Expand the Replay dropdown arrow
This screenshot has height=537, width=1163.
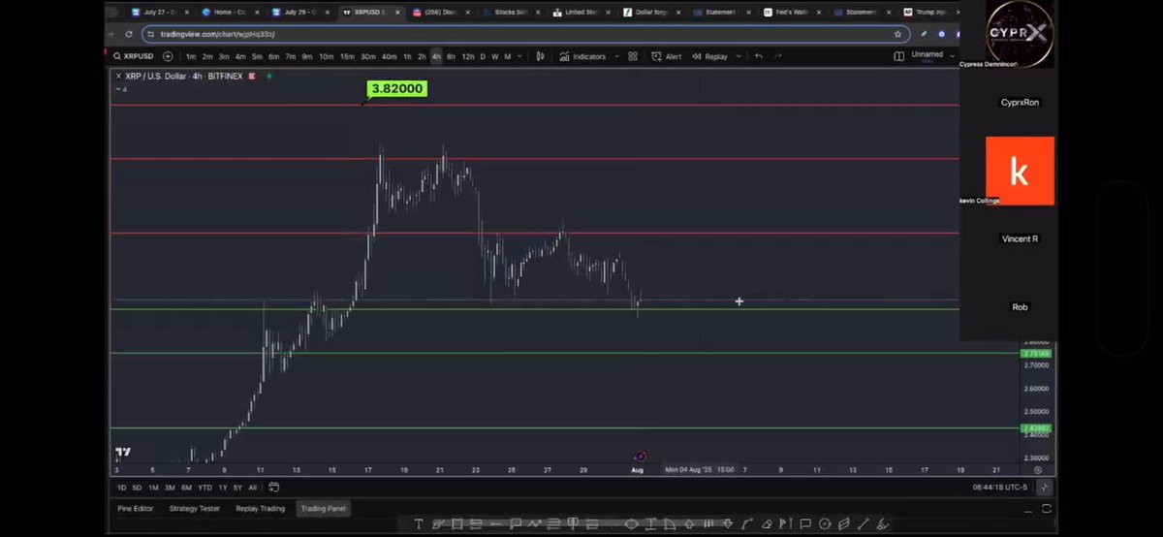pos(739,56)
